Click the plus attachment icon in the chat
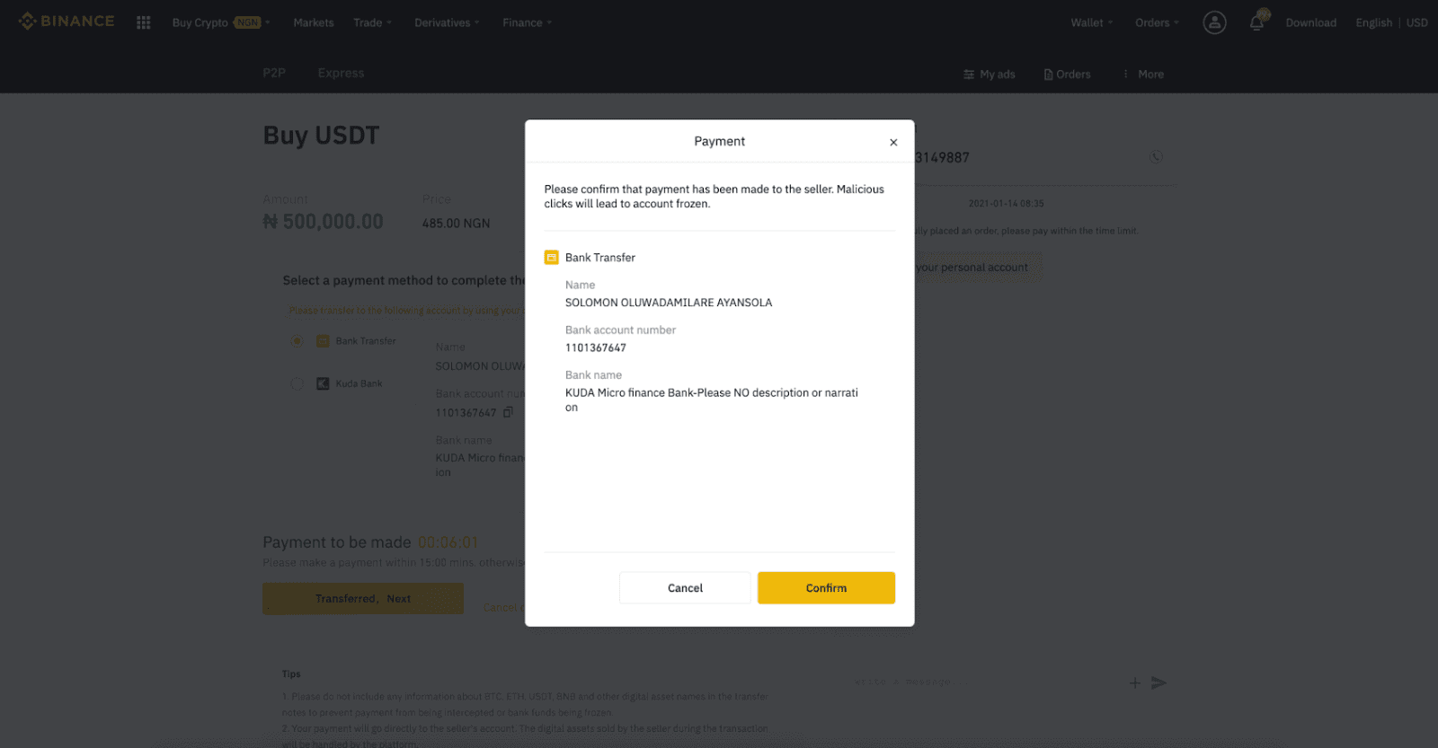1438x748 pixels. click(x=1135, y=683)
